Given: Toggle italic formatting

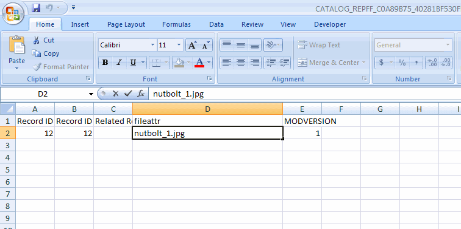Looking at the screenshot, I should [119, 63].
